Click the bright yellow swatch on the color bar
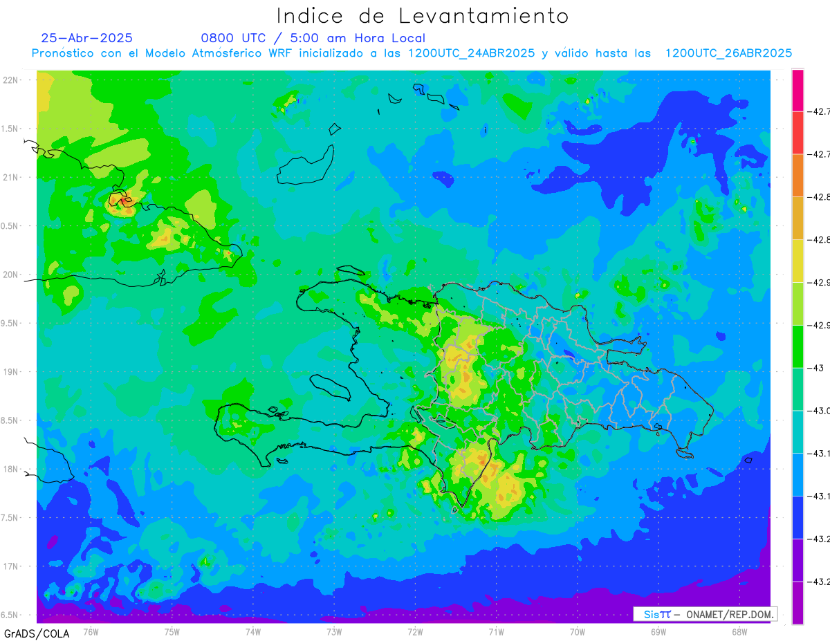Viewport: 830px width, 641px height. 797,261
